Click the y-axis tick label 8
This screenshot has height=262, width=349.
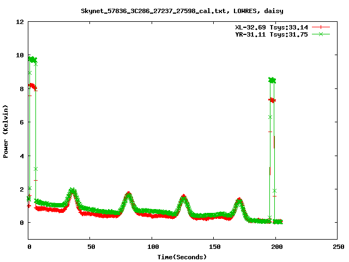[x=22, y=89]
